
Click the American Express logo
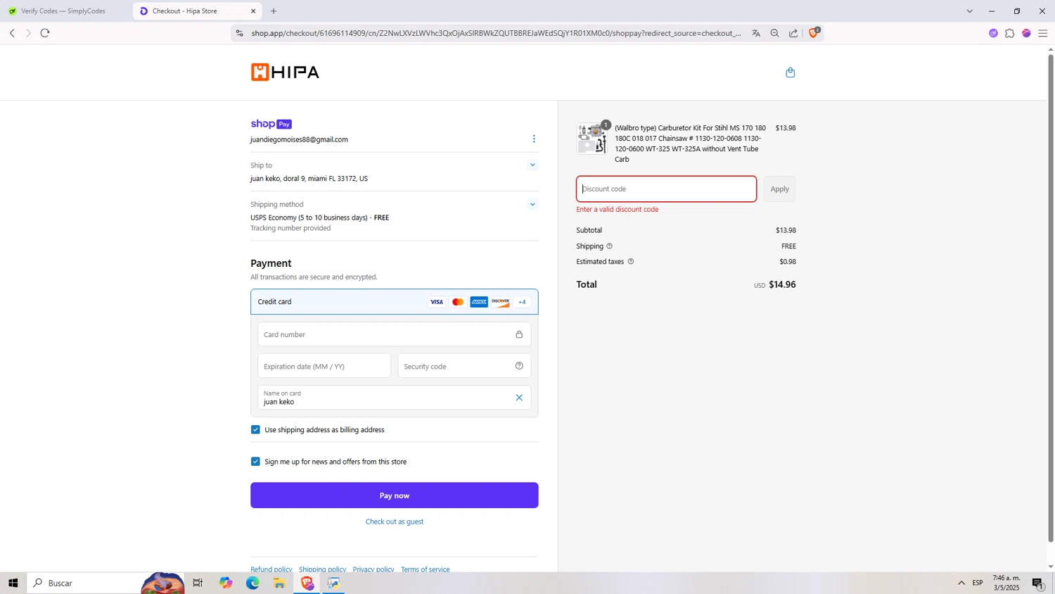[479, 302]
